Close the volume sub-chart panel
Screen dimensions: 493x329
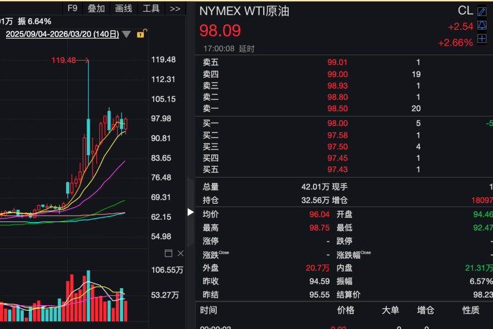point(181,254)
